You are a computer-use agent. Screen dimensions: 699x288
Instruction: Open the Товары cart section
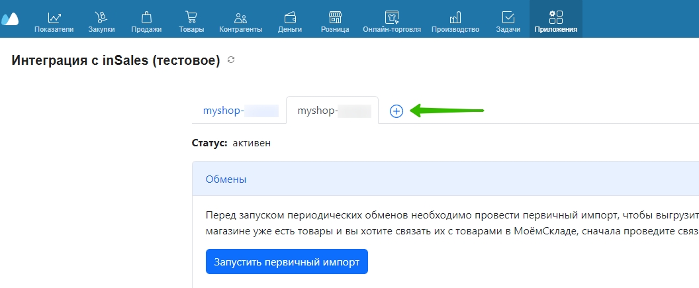coord(191,23)
